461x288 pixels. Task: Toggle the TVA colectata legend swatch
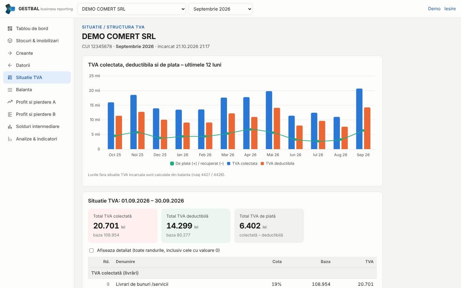coord(229,164)
